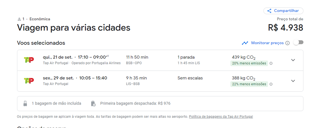Expand the 21 de set. flight details
335x128 pixels.
293,60
